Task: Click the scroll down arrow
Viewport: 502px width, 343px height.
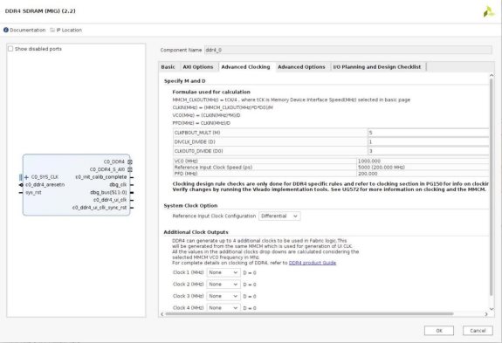Action: 492,309
